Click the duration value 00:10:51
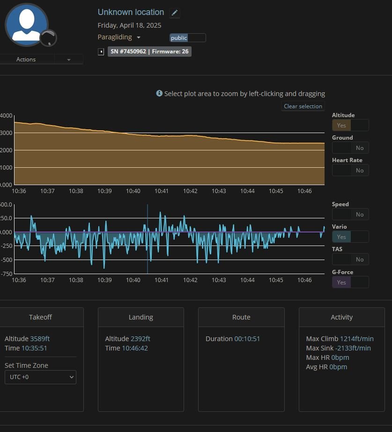The image size is (392, 432). pos(247,339)
